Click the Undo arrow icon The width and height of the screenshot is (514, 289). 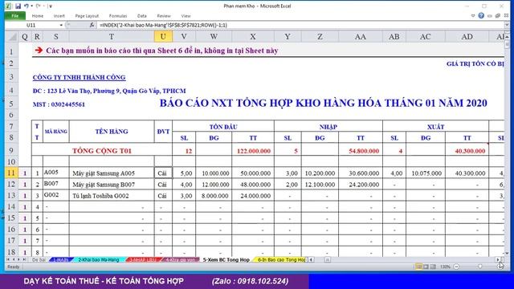point(27,6)
